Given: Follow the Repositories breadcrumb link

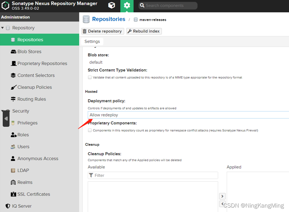Looking at the screenshot, I should pos(108,19).
